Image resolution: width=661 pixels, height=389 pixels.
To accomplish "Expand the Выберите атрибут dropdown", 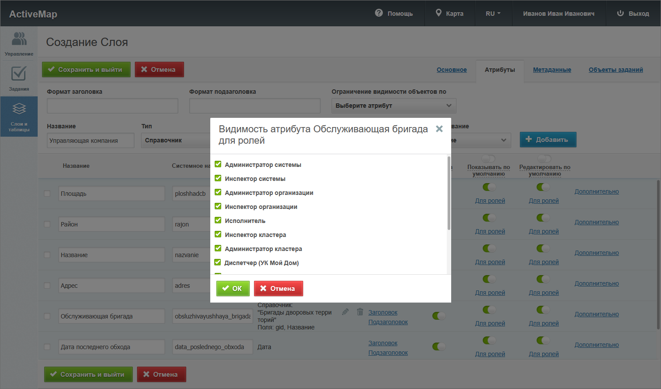I will [393, 106].
